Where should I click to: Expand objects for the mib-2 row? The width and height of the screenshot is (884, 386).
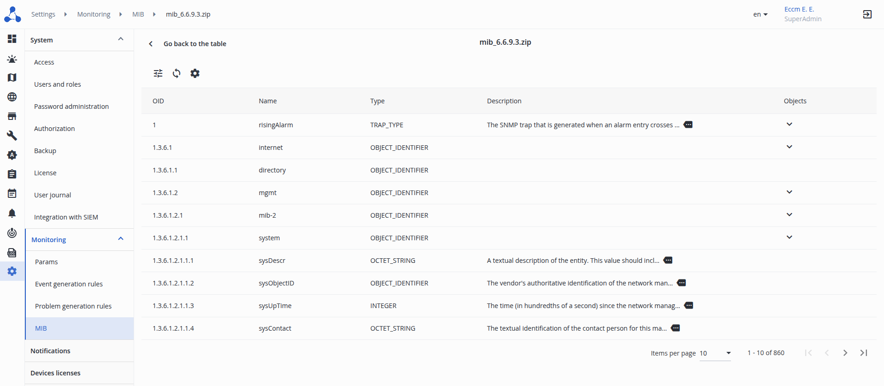(x=789, y=215)
